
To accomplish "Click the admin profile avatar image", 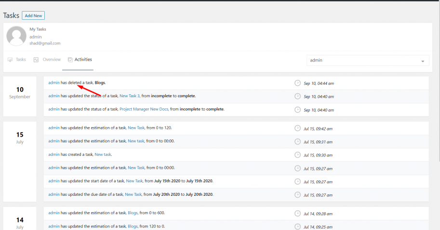I will [16, 36].
